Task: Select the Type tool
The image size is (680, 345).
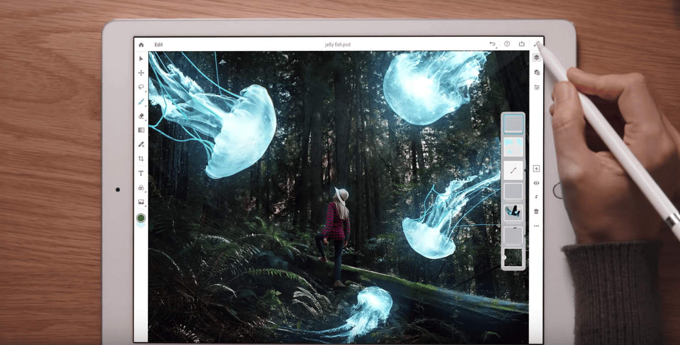Action: (141, 173)
